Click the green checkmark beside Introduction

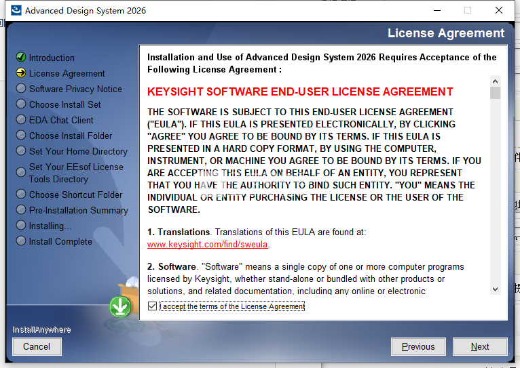(x=21, y=58)
